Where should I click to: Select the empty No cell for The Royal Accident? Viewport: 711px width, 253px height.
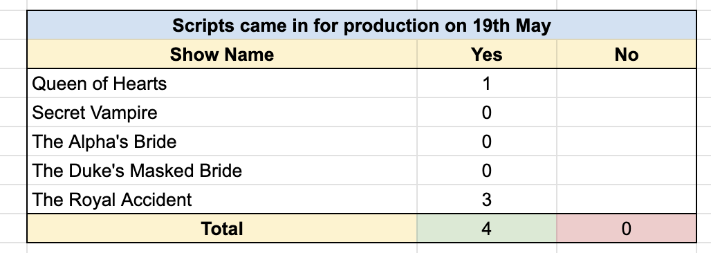coord(626,200)
